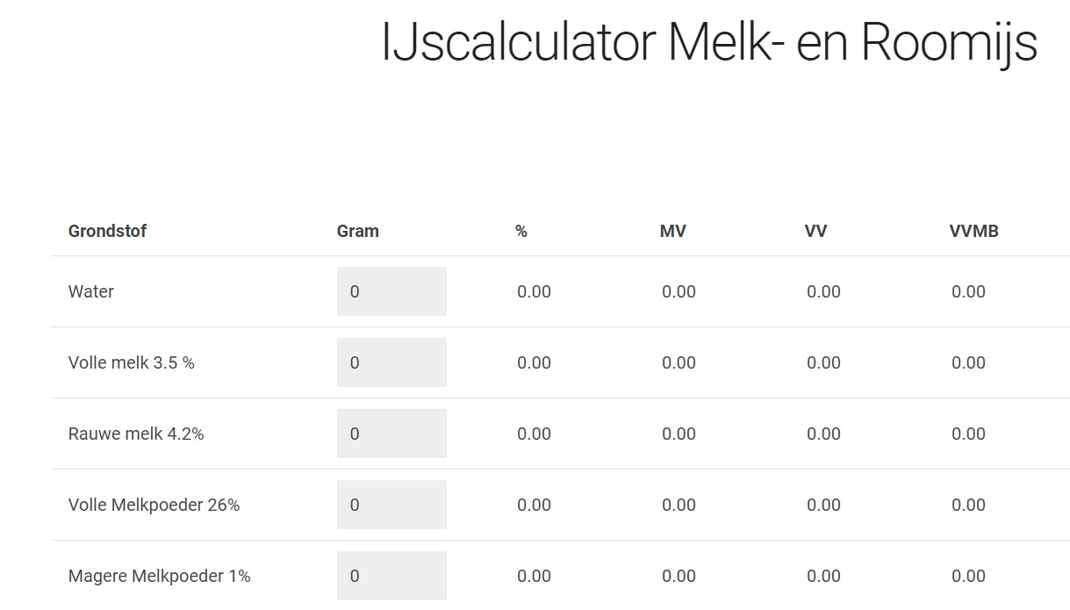Click the Volle Melkpoeder 26% gram field

tap(391, 505)
